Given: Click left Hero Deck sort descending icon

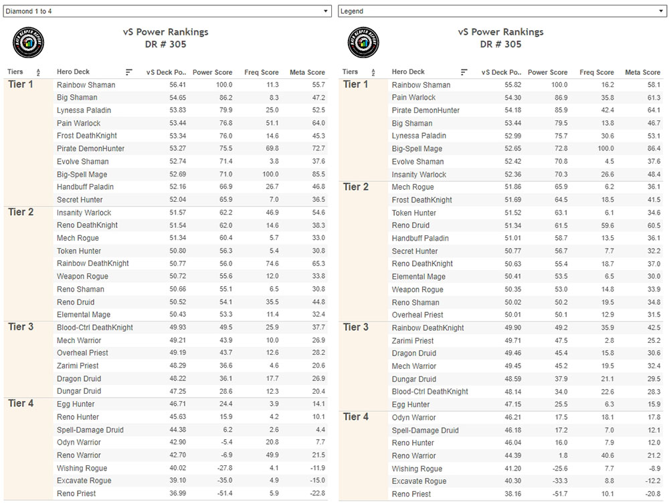Looking at the screenshot, I should click(x=129, y=72).
